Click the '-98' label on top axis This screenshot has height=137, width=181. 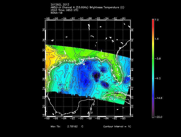coord(47,18)
